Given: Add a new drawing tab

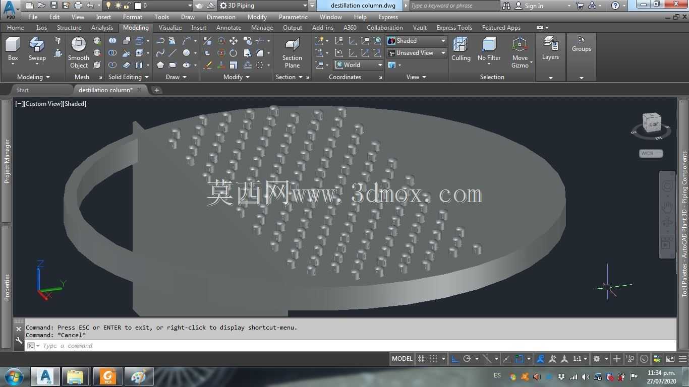Looking at the screenshot, I should [x=157, y=90].
